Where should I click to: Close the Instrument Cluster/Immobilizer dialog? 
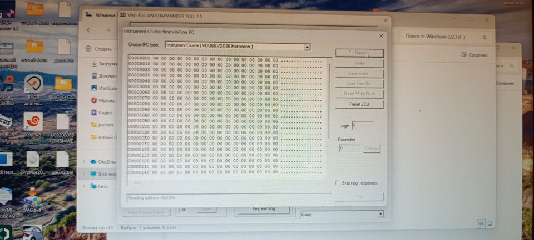pyautogui.click(x=381, y=36)
